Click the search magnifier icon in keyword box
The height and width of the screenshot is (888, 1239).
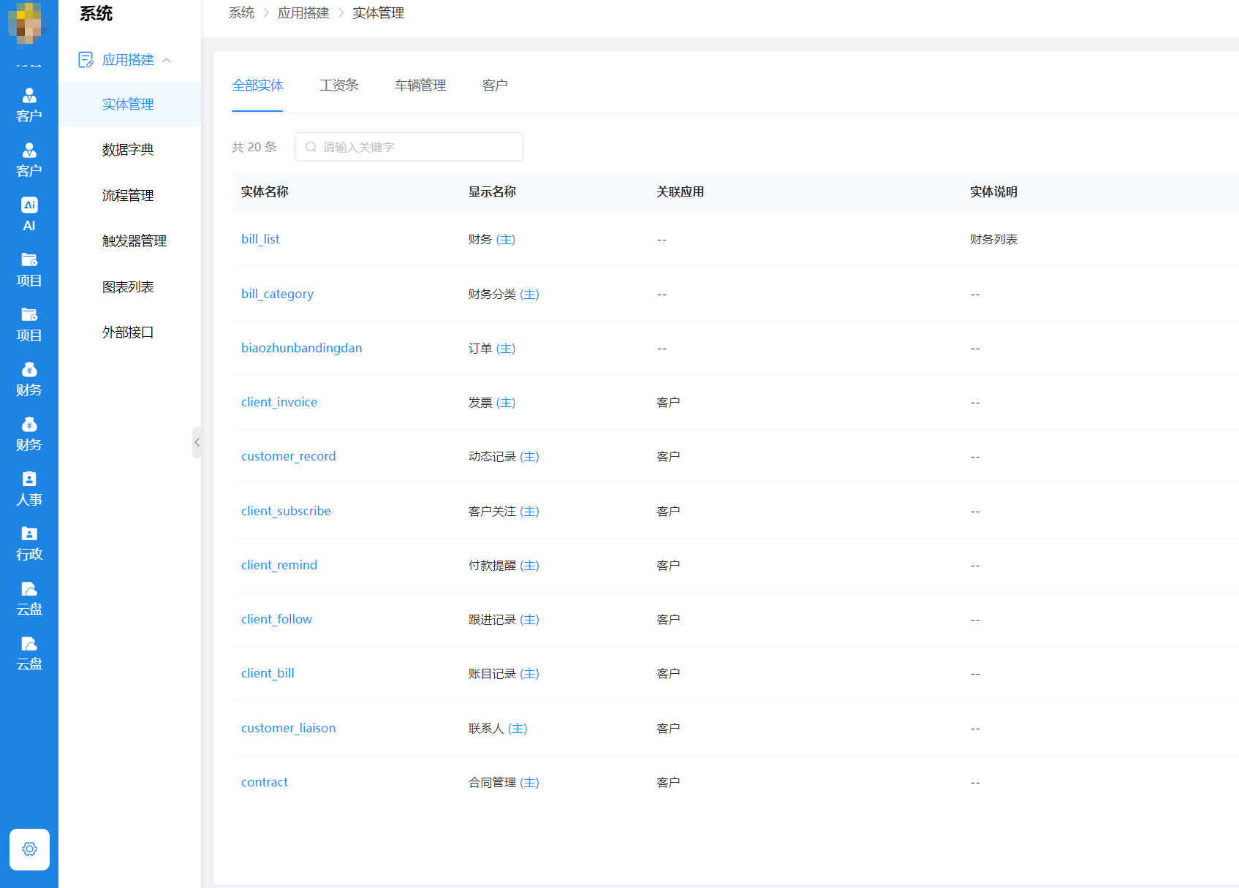[x=311, y=147]
